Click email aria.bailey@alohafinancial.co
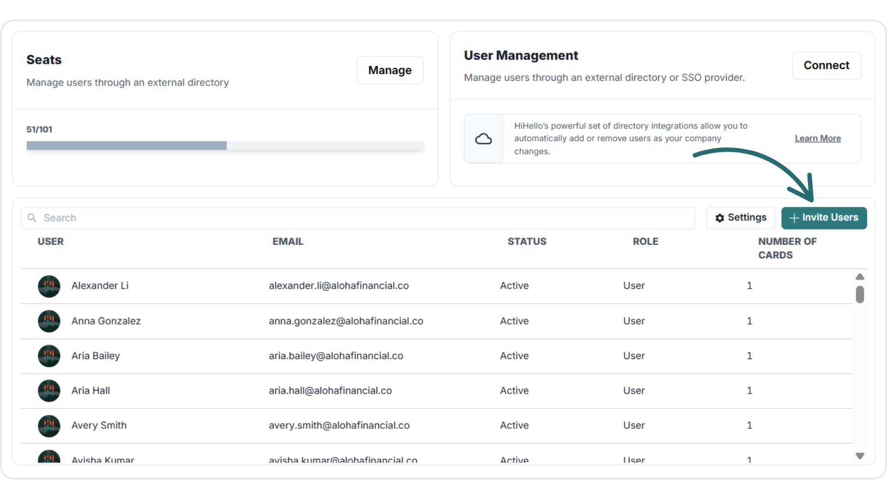The image size is (887, 499). tap(336, 356)
